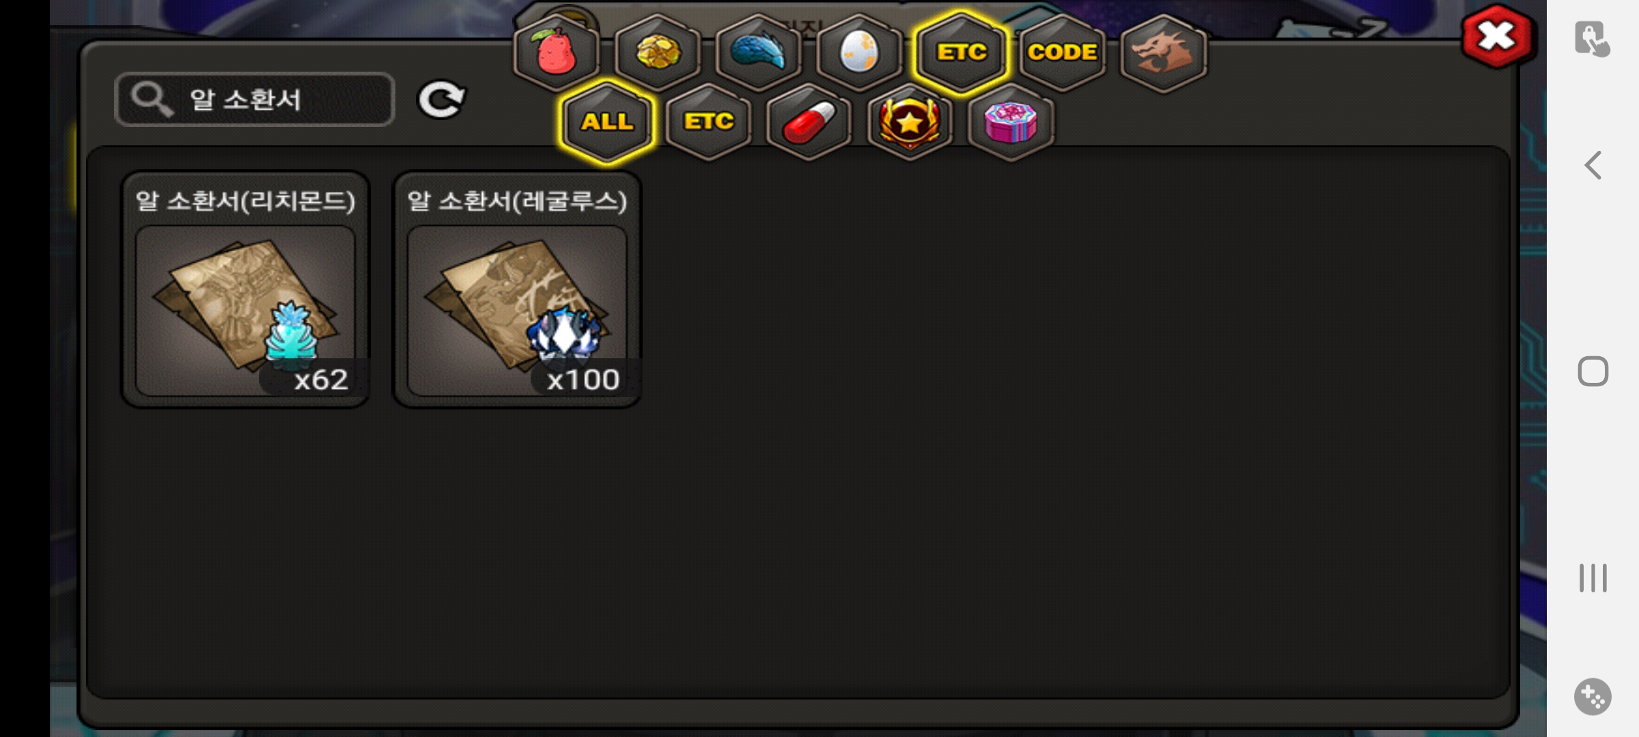Switch to the CODE category tab

1063,53
